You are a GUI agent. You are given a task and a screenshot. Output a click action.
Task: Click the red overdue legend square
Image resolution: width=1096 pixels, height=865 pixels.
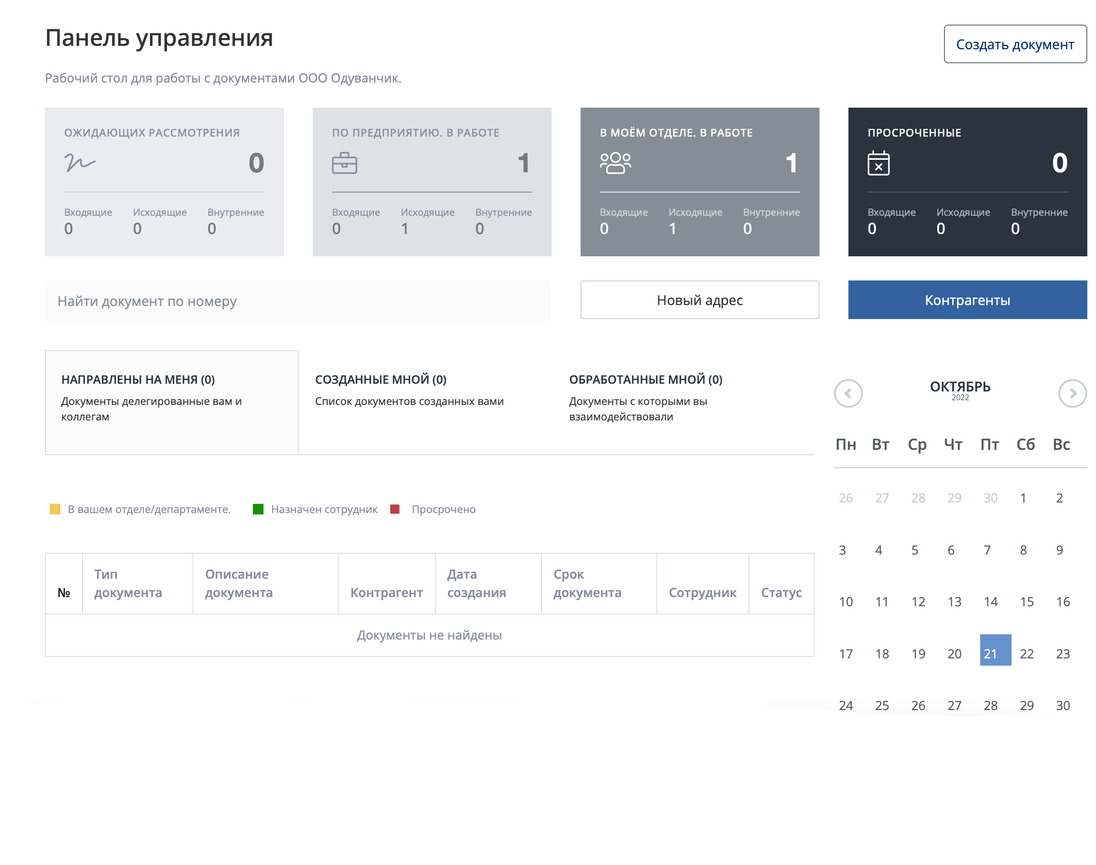[x=395, y=509]
